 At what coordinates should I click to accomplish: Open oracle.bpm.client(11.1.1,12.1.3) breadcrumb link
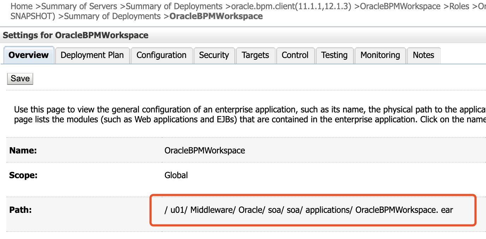tap(291, 6)
